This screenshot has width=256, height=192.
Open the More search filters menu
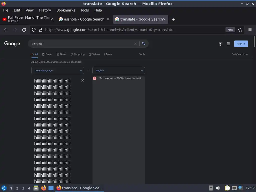coord(108,54)
